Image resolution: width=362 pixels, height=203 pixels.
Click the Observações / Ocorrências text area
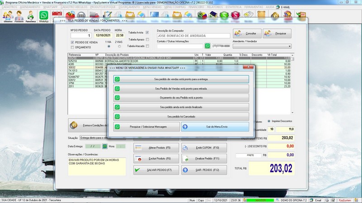(96, 166)
